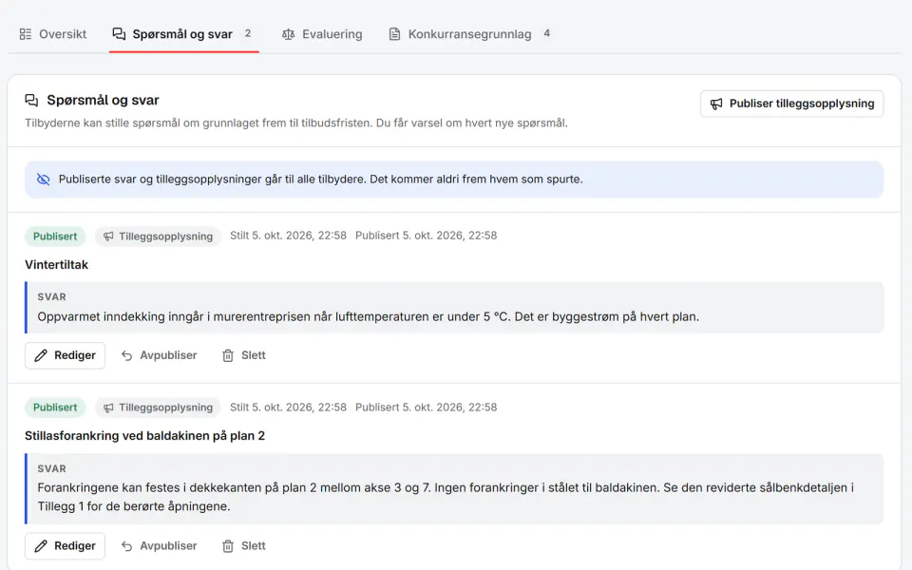
Task: Click the document icon beside Konkurransegrunnlag
Action: point(394,34)
